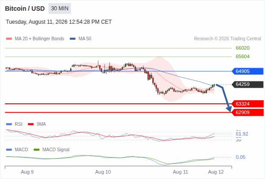Click the Aug 9 date axis label
The width and height of the screenshot is (265, 179).
27,172
